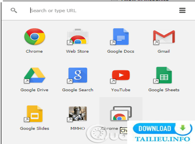
Task: Launch the Web Store app
Action: pos(78,37)
